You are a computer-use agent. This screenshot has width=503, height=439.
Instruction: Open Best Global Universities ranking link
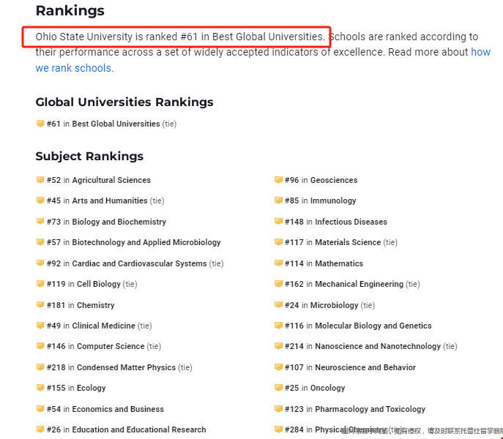pos(116,124)
